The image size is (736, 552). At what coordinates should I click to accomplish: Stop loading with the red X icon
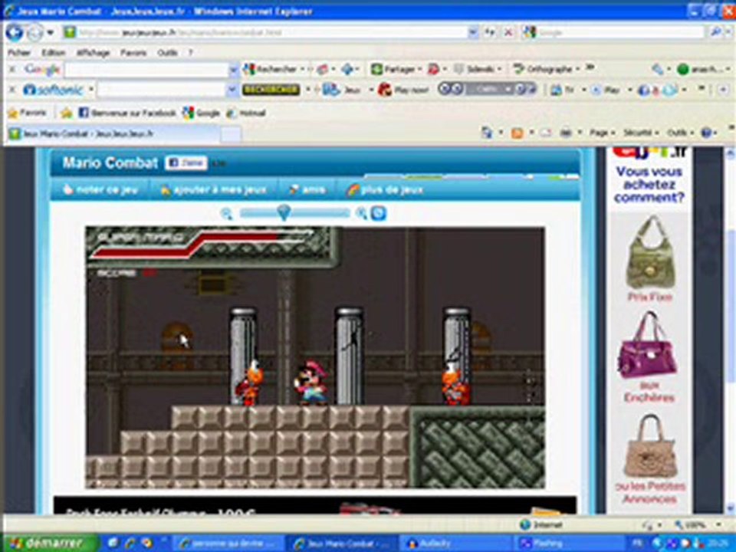point(508,32)
